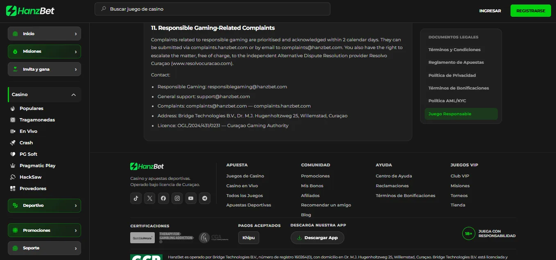The height and width of the screenshot is (260, 556).
Task: Click the REGISTRARSE button
Action: coord(531,11)
